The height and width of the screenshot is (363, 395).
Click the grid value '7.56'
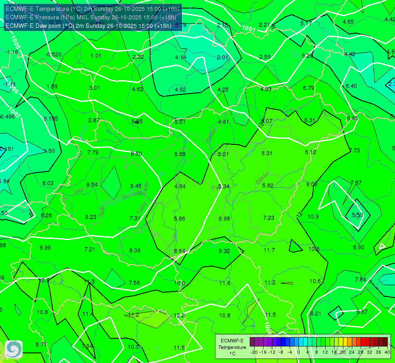[134, 283]
